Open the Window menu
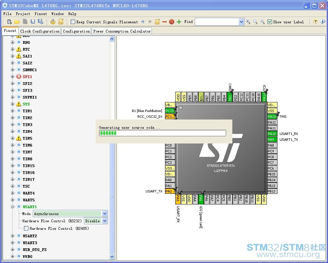Screen dimensions: 328x263 pos(57,14)
